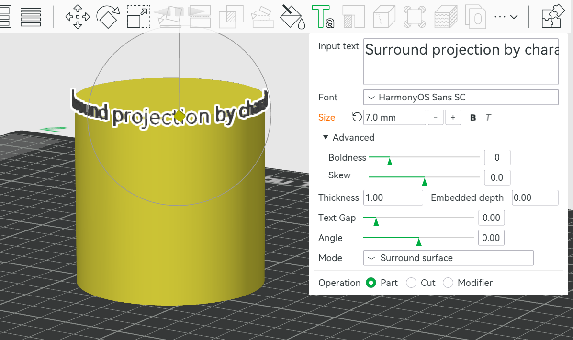The width and height of the screenshot is (573, 340).
Task: Open the Cut tool
Action: click(x=200, y=17)
